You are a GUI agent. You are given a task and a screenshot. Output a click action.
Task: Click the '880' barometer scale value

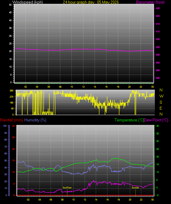(158, 78)
